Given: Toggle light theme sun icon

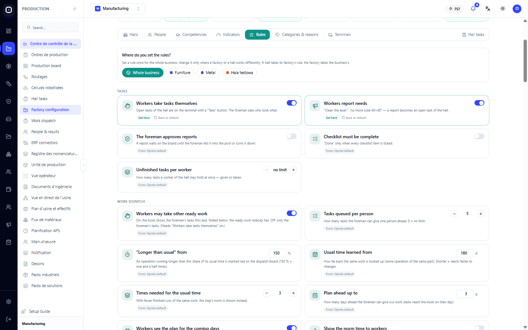Looking at the screenshot, I should tap(503, 8).
